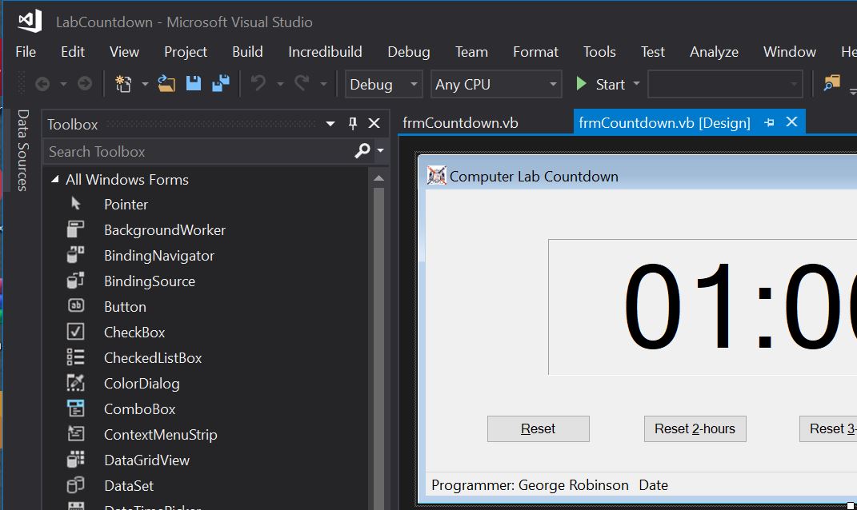The width and height of the screenshot is (857, 510).
Task: Click the Reset 2-hours button on the form
Action: 695,428
